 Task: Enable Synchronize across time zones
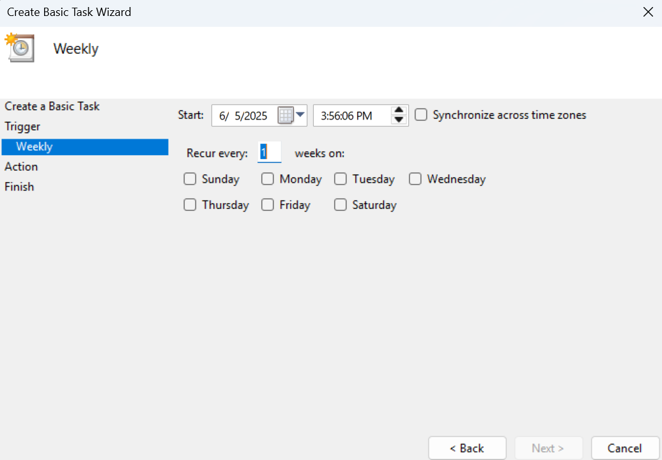click(x=420, y=115)
